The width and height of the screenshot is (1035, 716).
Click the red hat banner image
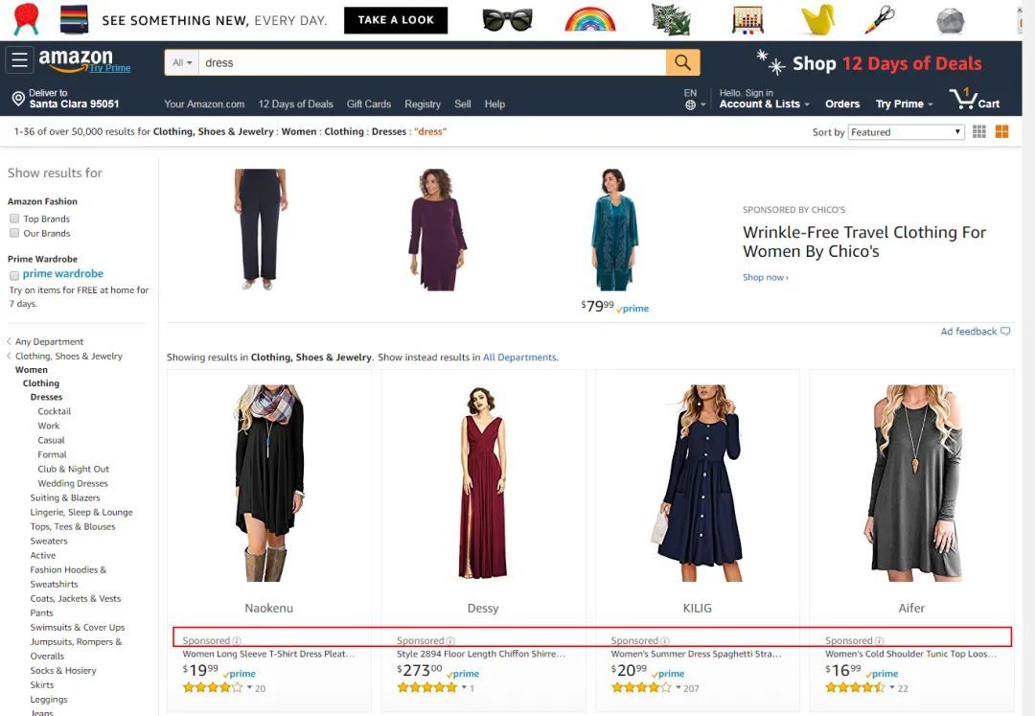coord(27,18)
